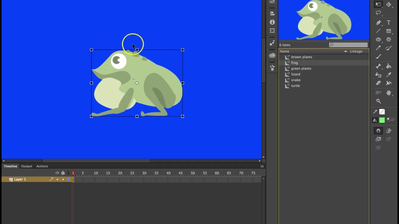The image size is (399, 224).
Task: Select the Width tool
Action: pos(389,83)
